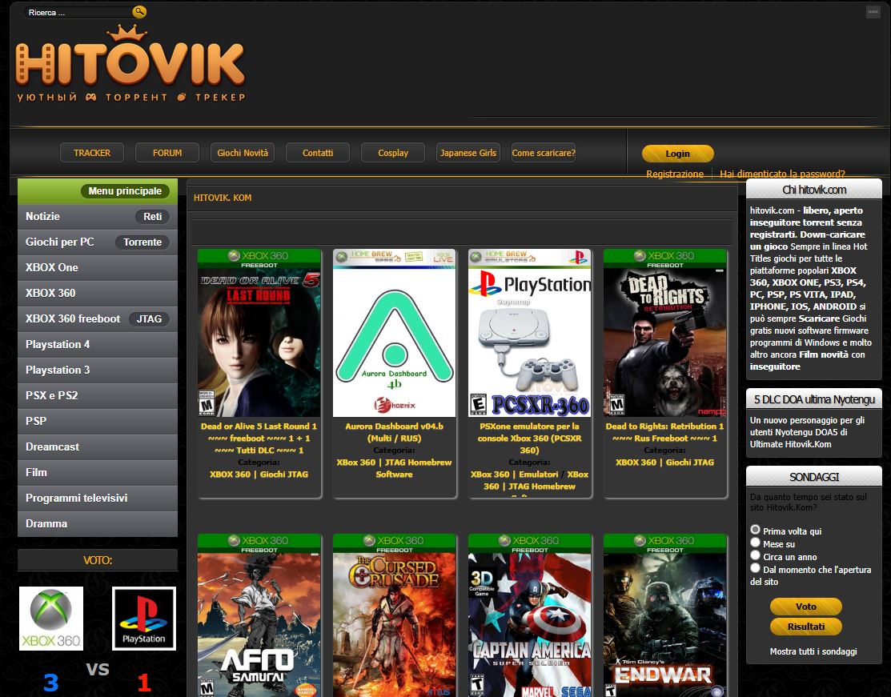Screen dimensions: 891x697
Task: Click the Voto poll button
Action: tap(806, 607)
